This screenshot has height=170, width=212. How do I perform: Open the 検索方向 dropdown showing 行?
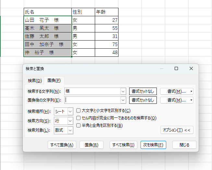pyautogui.click(x=70, y=121)
